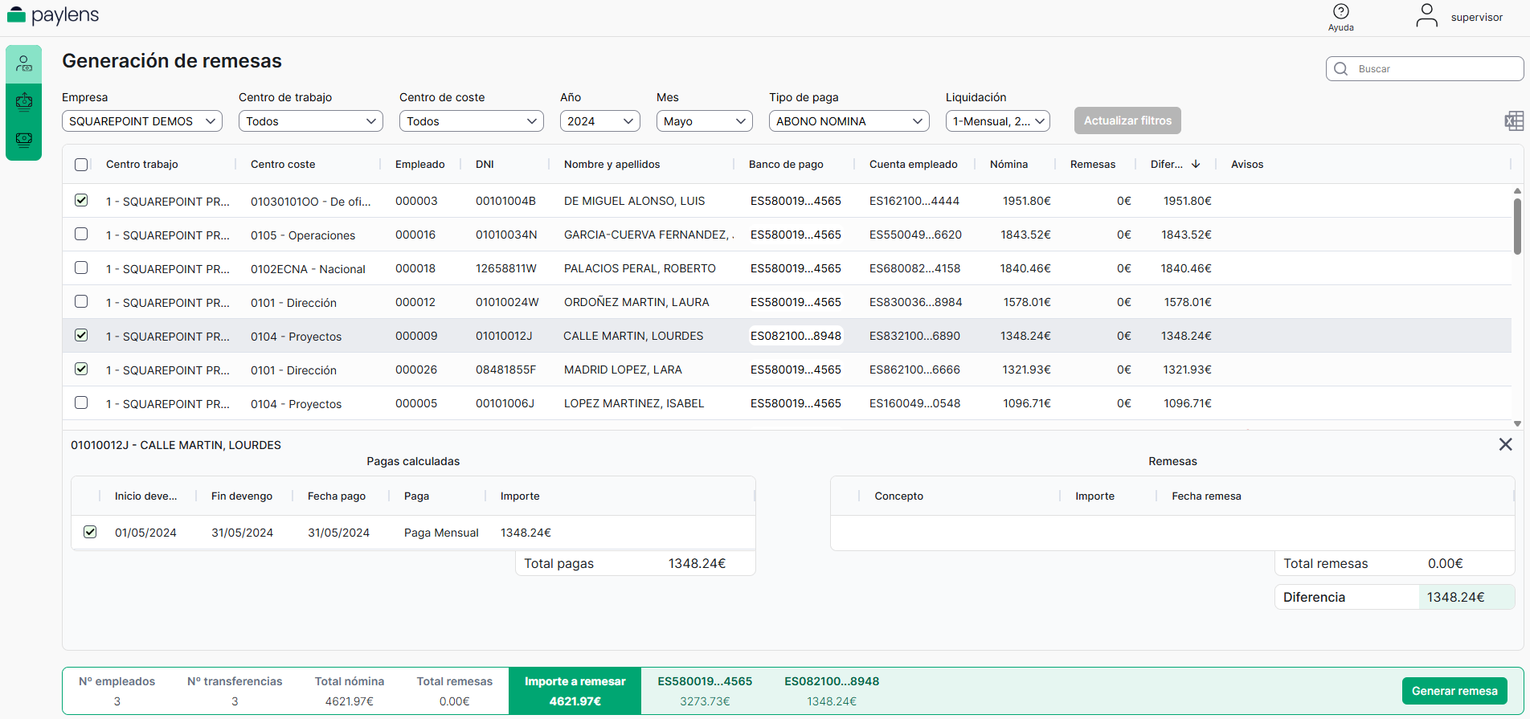The width and height of the screenshot is (1530, 719).
Task: Export table with the Excel icon
Action: (1513, 121)
